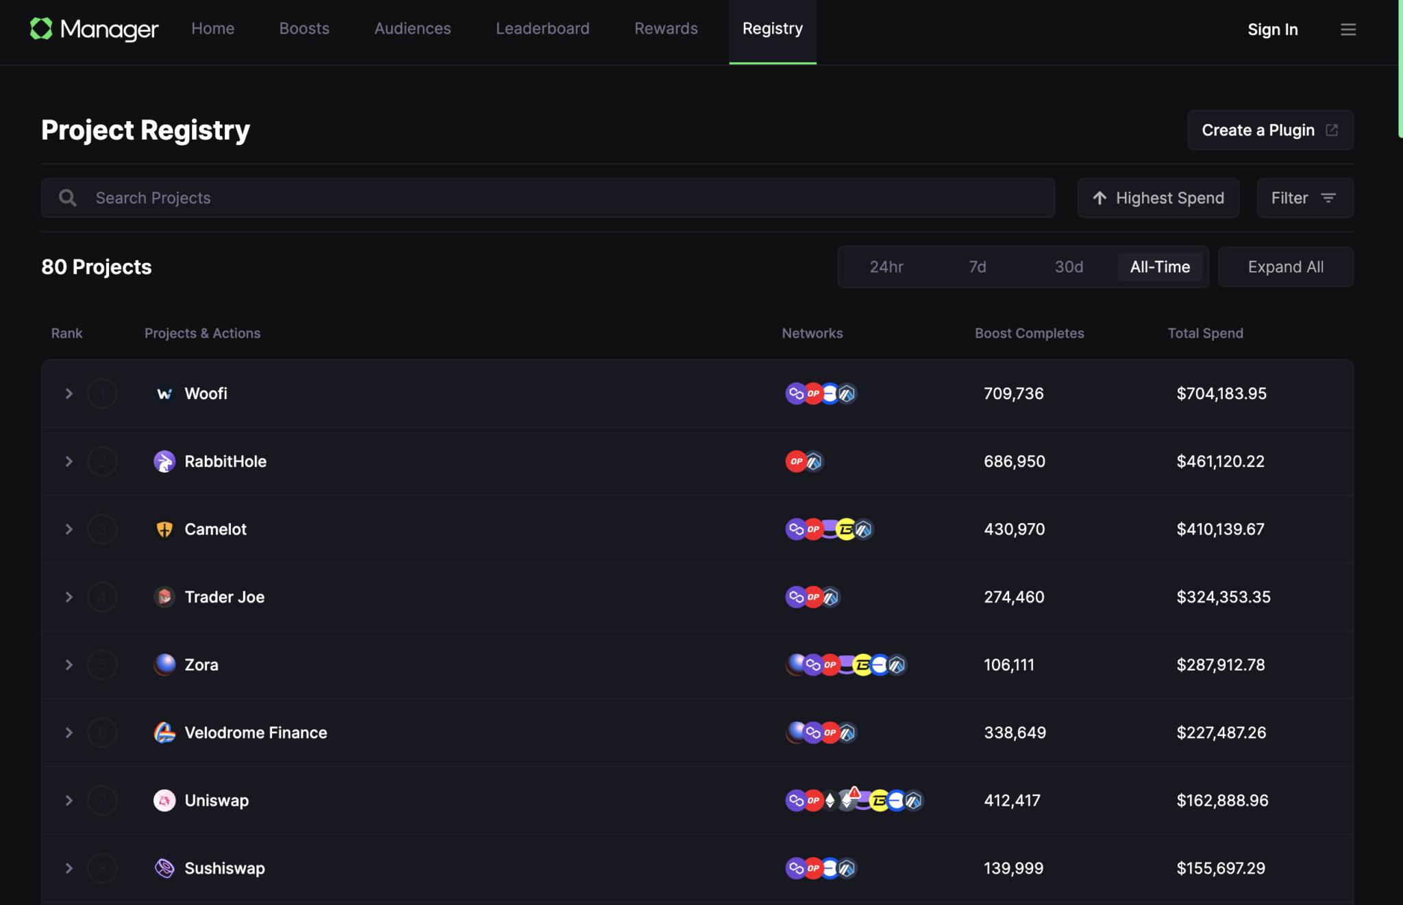Open the hamburger menu icon
The image size is (1403, 905).
point(1348,29)
